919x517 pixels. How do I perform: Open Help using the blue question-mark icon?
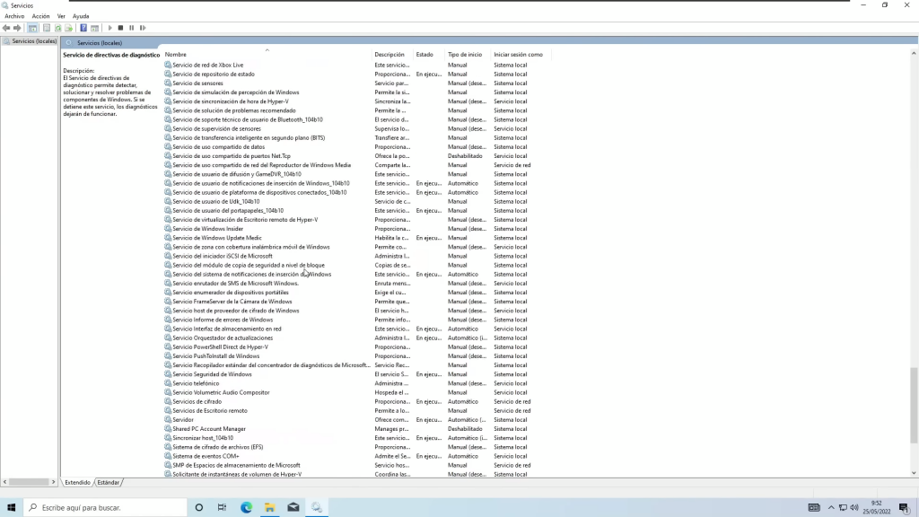(x=83, y=28)
